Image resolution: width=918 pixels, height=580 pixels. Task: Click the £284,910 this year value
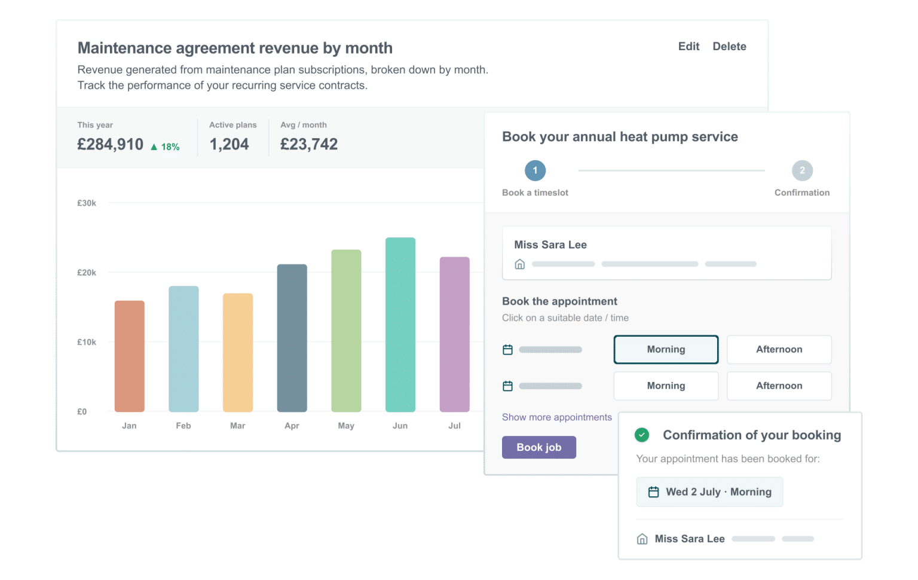tap(111, 144)
